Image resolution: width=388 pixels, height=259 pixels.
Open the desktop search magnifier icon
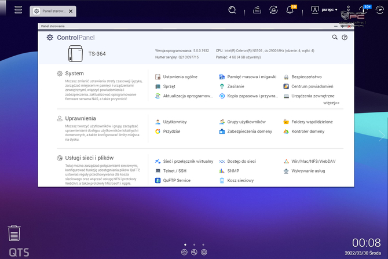tap(232, 10)
